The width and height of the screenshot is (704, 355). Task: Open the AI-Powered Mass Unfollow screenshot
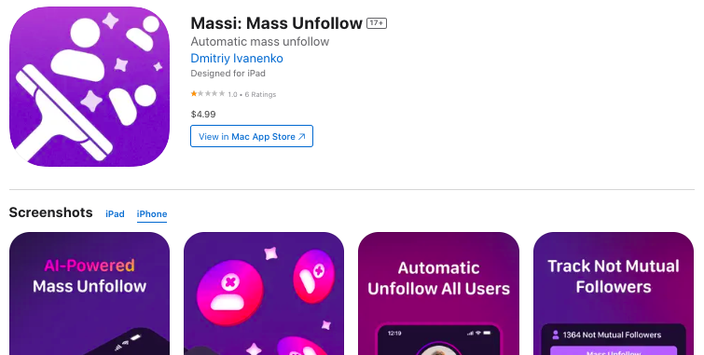90,294
